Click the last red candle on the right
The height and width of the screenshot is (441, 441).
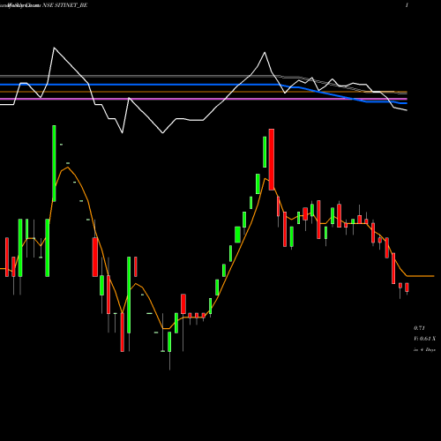(x=407, y=288)
